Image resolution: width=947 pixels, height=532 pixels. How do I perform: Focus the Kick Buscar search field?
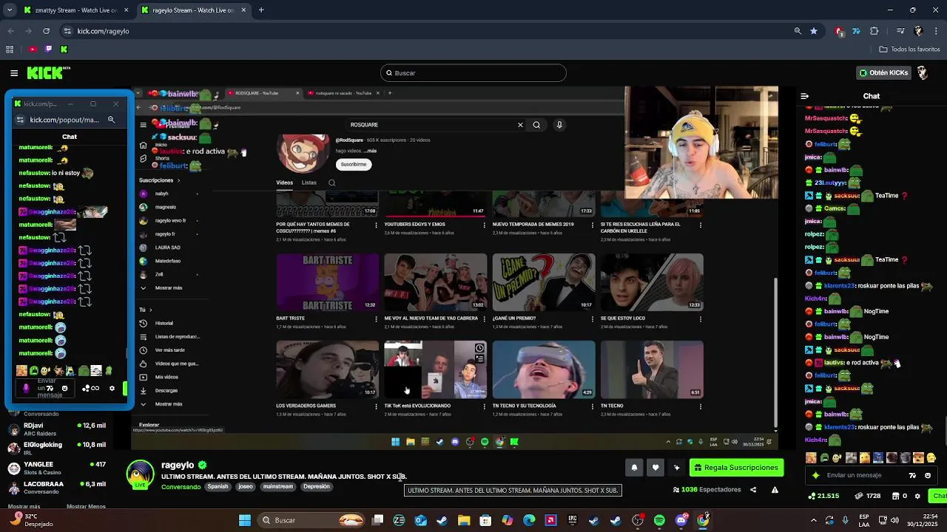[x=473, y=72]
